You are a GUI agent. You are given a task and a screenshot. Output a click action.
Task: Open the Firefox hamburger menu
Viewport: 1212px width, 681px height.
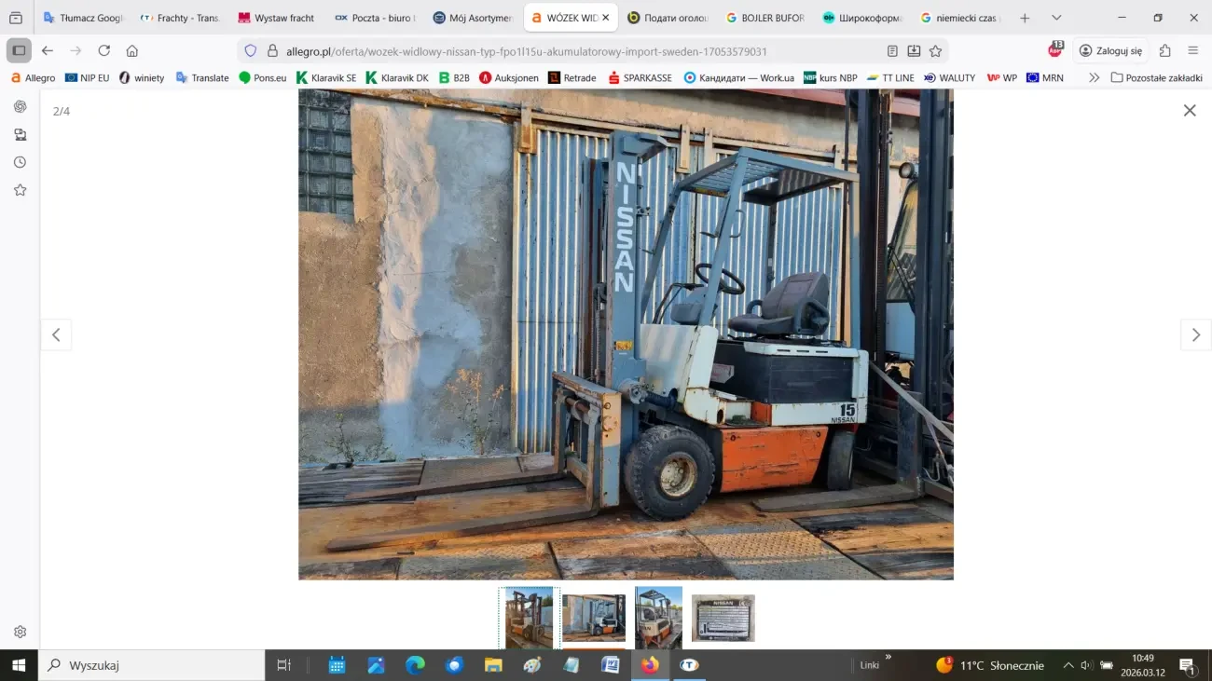[x=1193, y=50]
